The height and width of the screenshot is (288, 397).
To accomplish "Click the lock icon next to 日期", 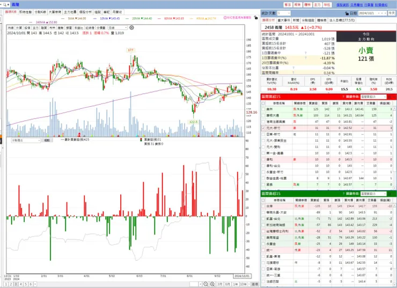I will 347,13.
